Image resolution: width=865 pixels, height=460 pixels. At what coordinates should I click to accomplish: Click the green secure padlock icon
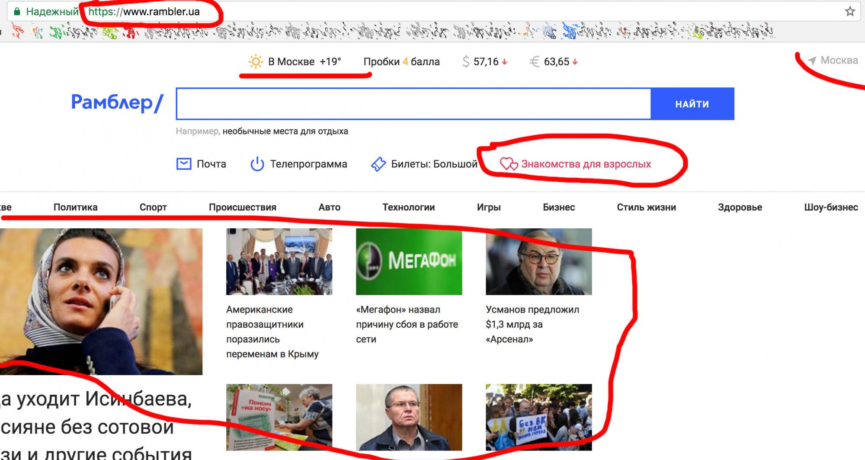pyautogui.click(x=17, y=12)
